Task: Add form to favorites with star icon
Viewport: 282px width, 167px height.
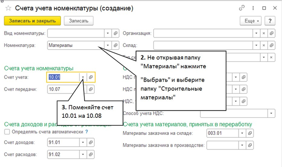Action: pyautogui.click(x=8, y=8)
